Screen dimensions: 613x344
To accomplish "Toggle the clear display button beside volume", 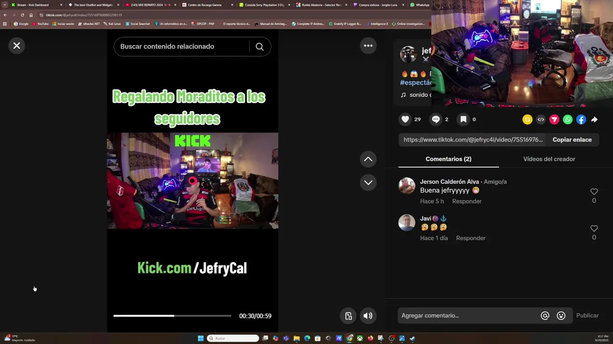I will point(349,316).
